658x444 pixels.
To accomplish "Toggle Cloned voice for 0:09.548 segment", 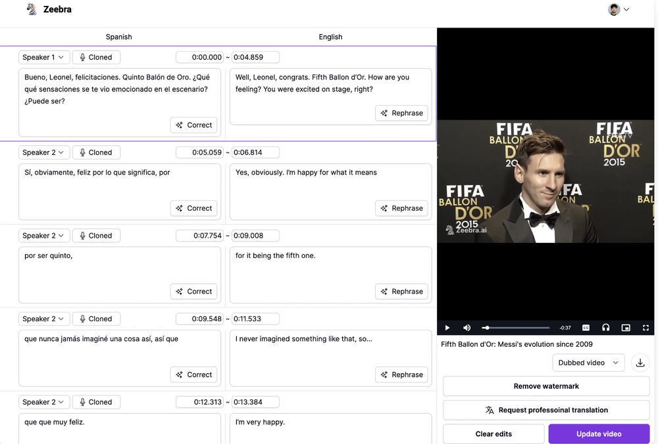I will coord(96,319).
